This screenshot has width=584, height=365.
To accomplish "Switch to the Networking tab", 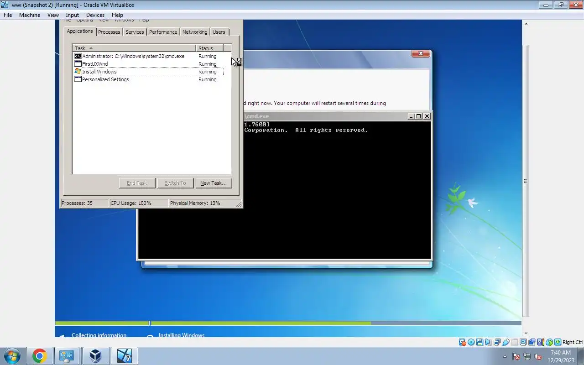I will coord(194,32).
